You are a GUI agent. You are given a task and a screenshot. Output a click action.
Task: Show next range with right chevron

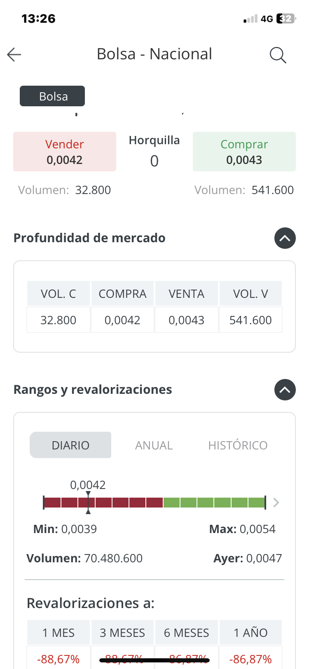(276, 503)
